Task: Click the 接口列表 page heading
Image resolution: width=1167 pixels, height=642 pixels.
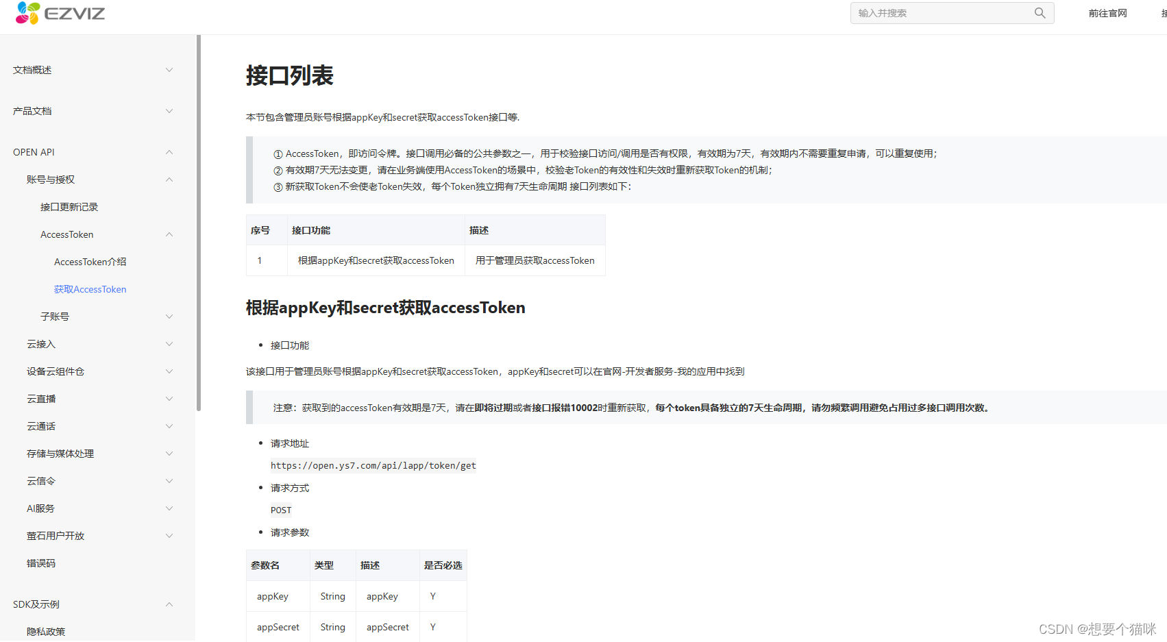Action: (x=290, y=75)
